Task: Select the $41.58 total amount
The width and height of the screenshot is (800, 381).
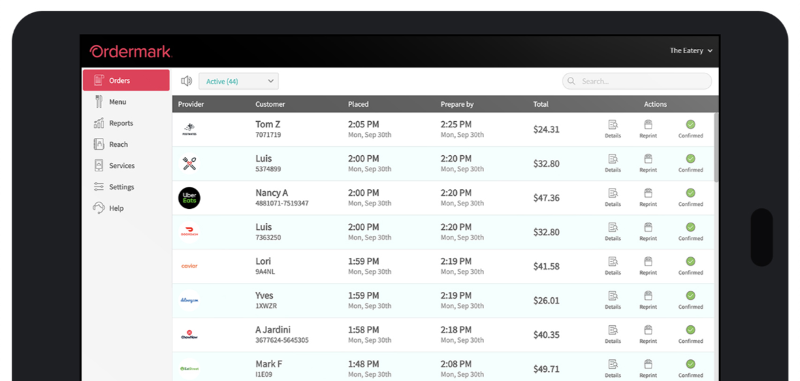Action: [547, 266]
